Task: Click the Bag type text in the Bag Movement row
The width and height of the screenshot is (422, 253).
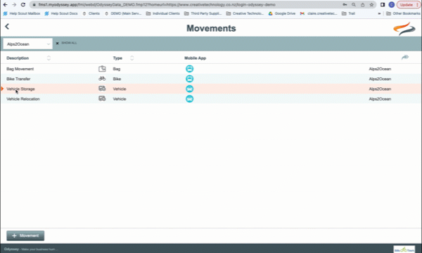Action: tap(117, 69)
